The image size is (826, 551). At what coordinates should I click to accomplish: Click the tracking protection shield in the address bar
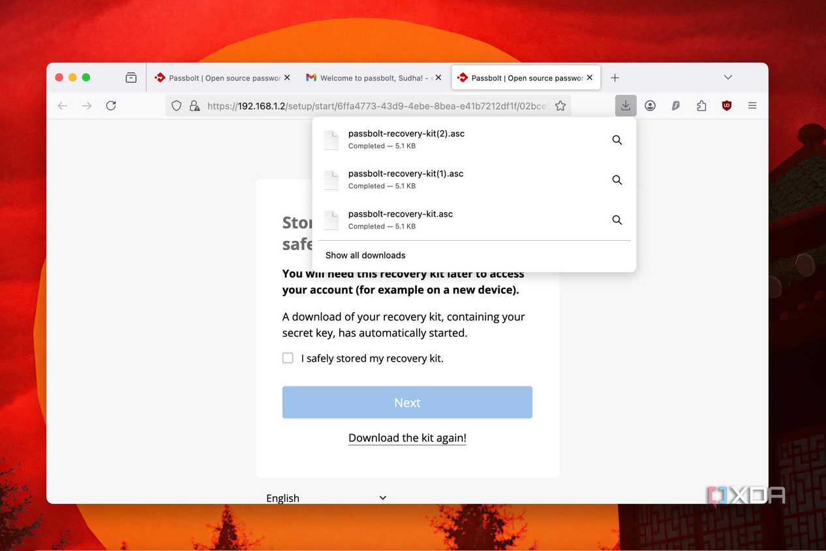tap(176, 106)
